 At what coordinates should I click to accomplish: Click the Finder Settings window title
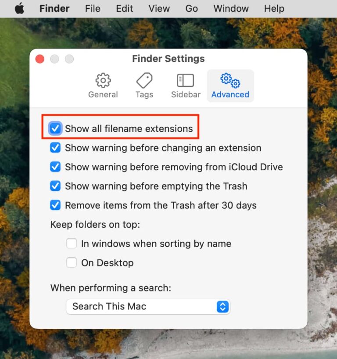point(168,59)
